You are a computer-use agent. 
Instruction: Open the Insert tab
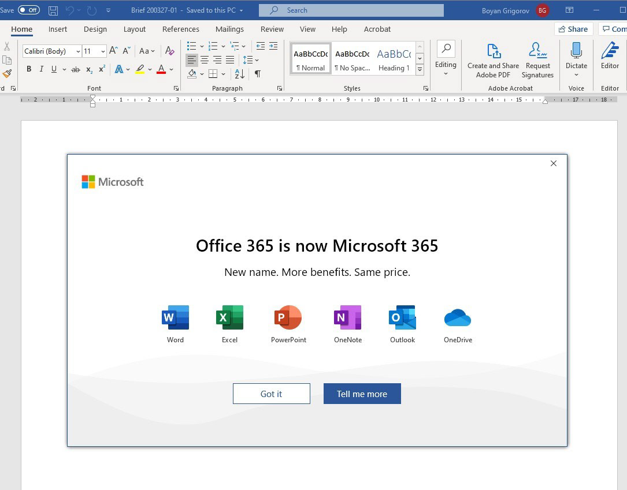(58, 29)
